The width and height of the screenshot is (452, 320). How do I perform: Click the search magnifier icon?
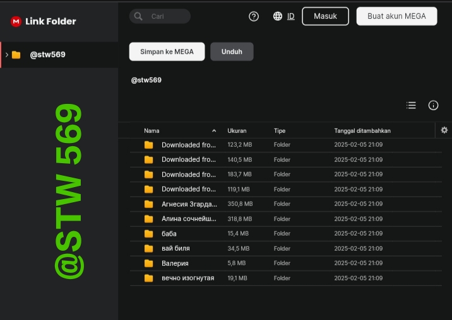(x=138, y=16)
